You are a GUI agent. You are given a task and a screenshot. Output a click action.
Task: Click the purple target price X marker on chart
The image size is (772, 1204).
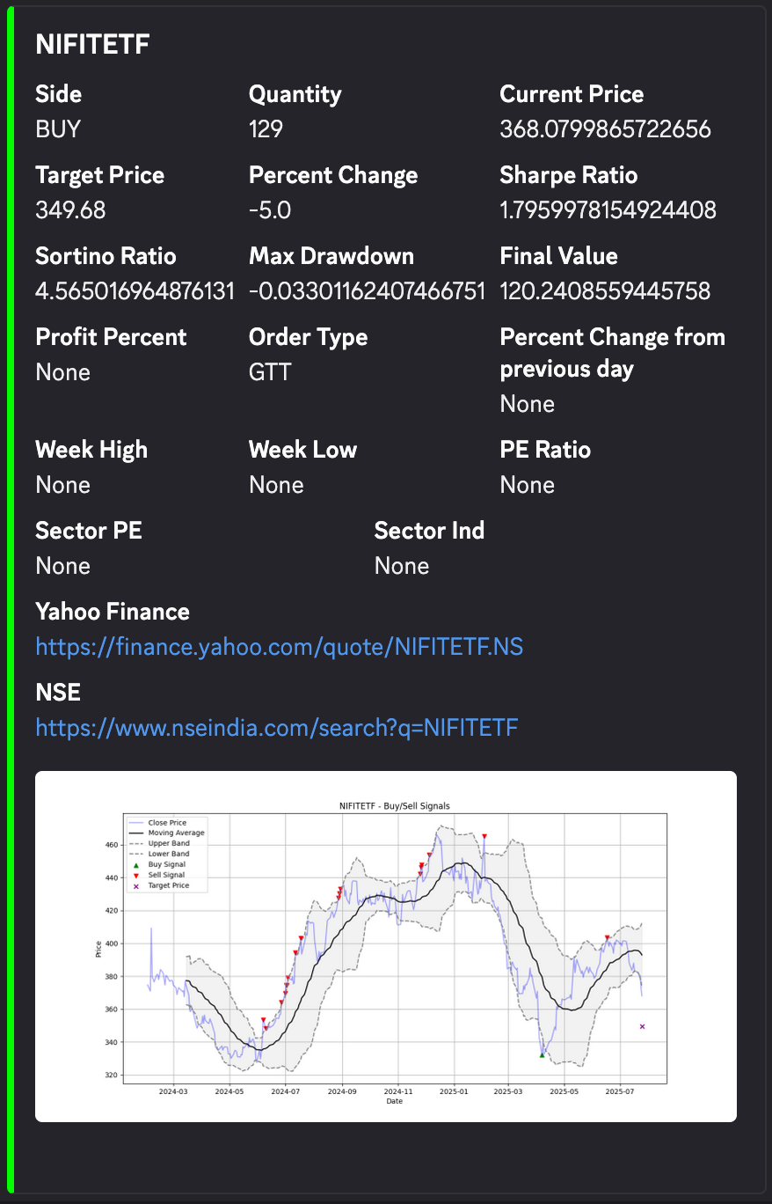tap(642, 1026)
